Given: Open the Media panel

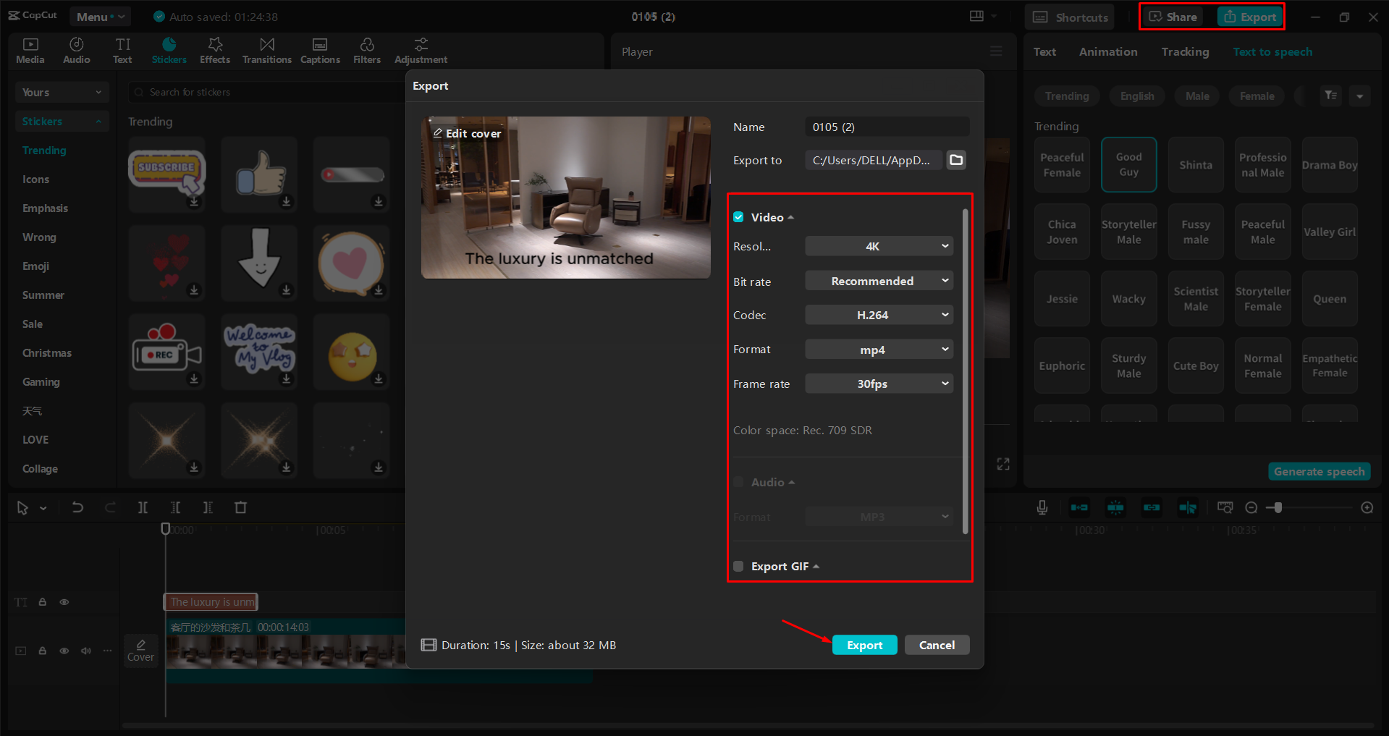Looking at the screenshot, I should coord(30,50).
